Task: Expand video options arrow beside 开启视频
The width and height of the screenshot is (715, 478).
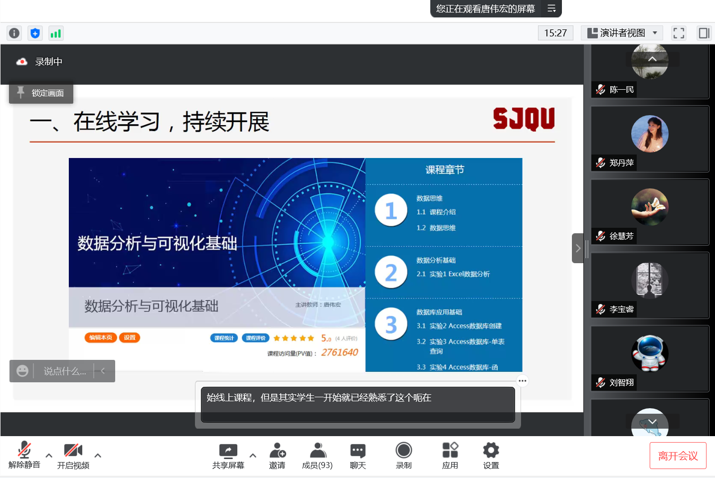Action: pos(98,455)
